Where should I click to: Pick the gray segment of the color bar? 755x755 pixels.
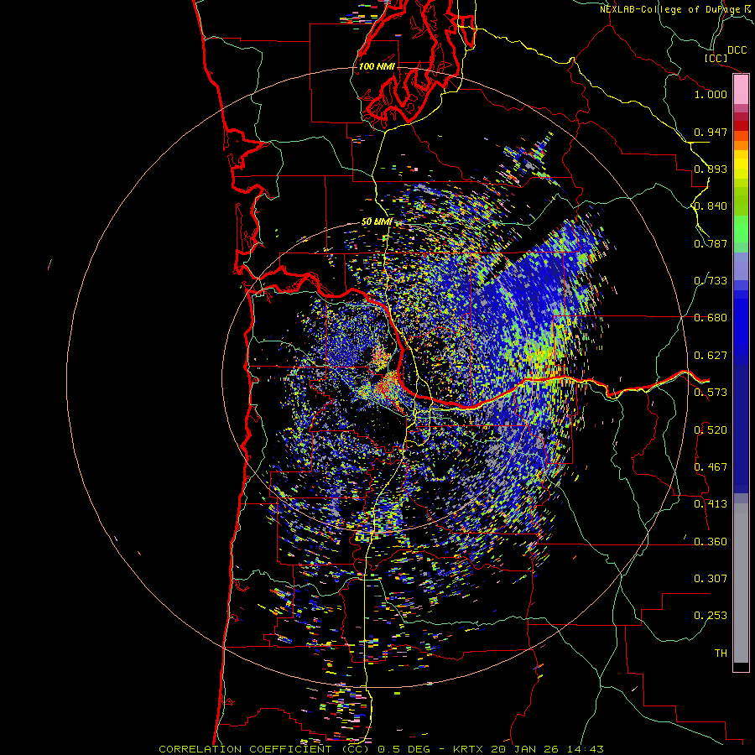[x=741, y=583]
